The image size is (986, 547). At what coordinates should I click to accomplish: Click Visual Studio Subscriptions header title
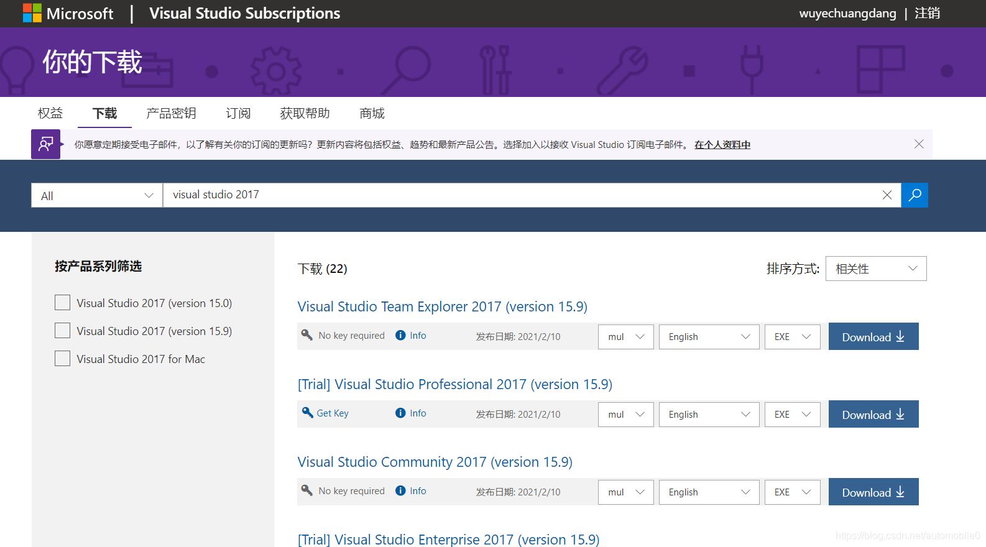[245, 13]
